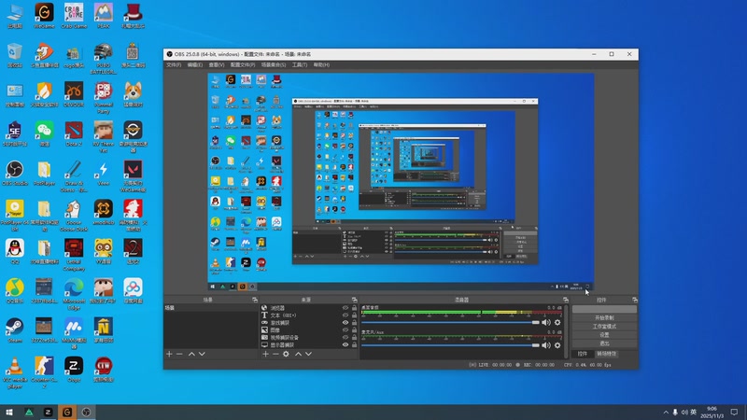Open the Scene Collection (场景集合) menu
This screenshot has width=747, height=420.
tap(274, 64)
